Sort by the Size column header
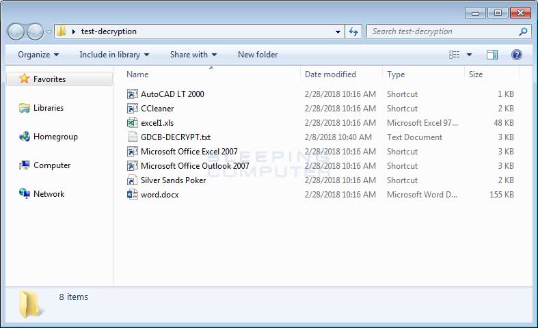Viewport: 538px width, 328px height. [476, 74]
